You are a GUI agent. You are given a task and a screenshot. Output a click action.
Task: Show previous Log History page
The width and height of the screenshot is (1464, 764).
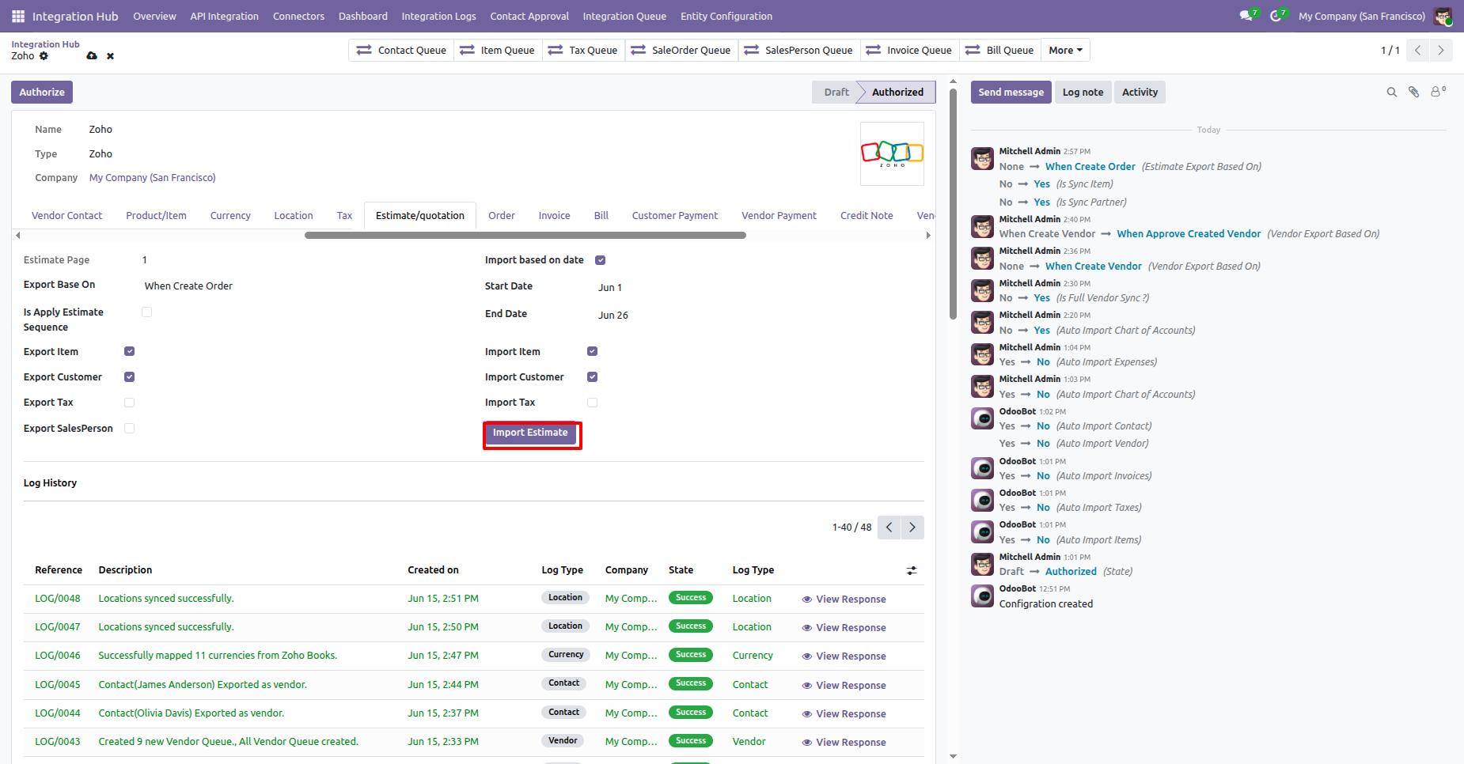pos(889,528)
